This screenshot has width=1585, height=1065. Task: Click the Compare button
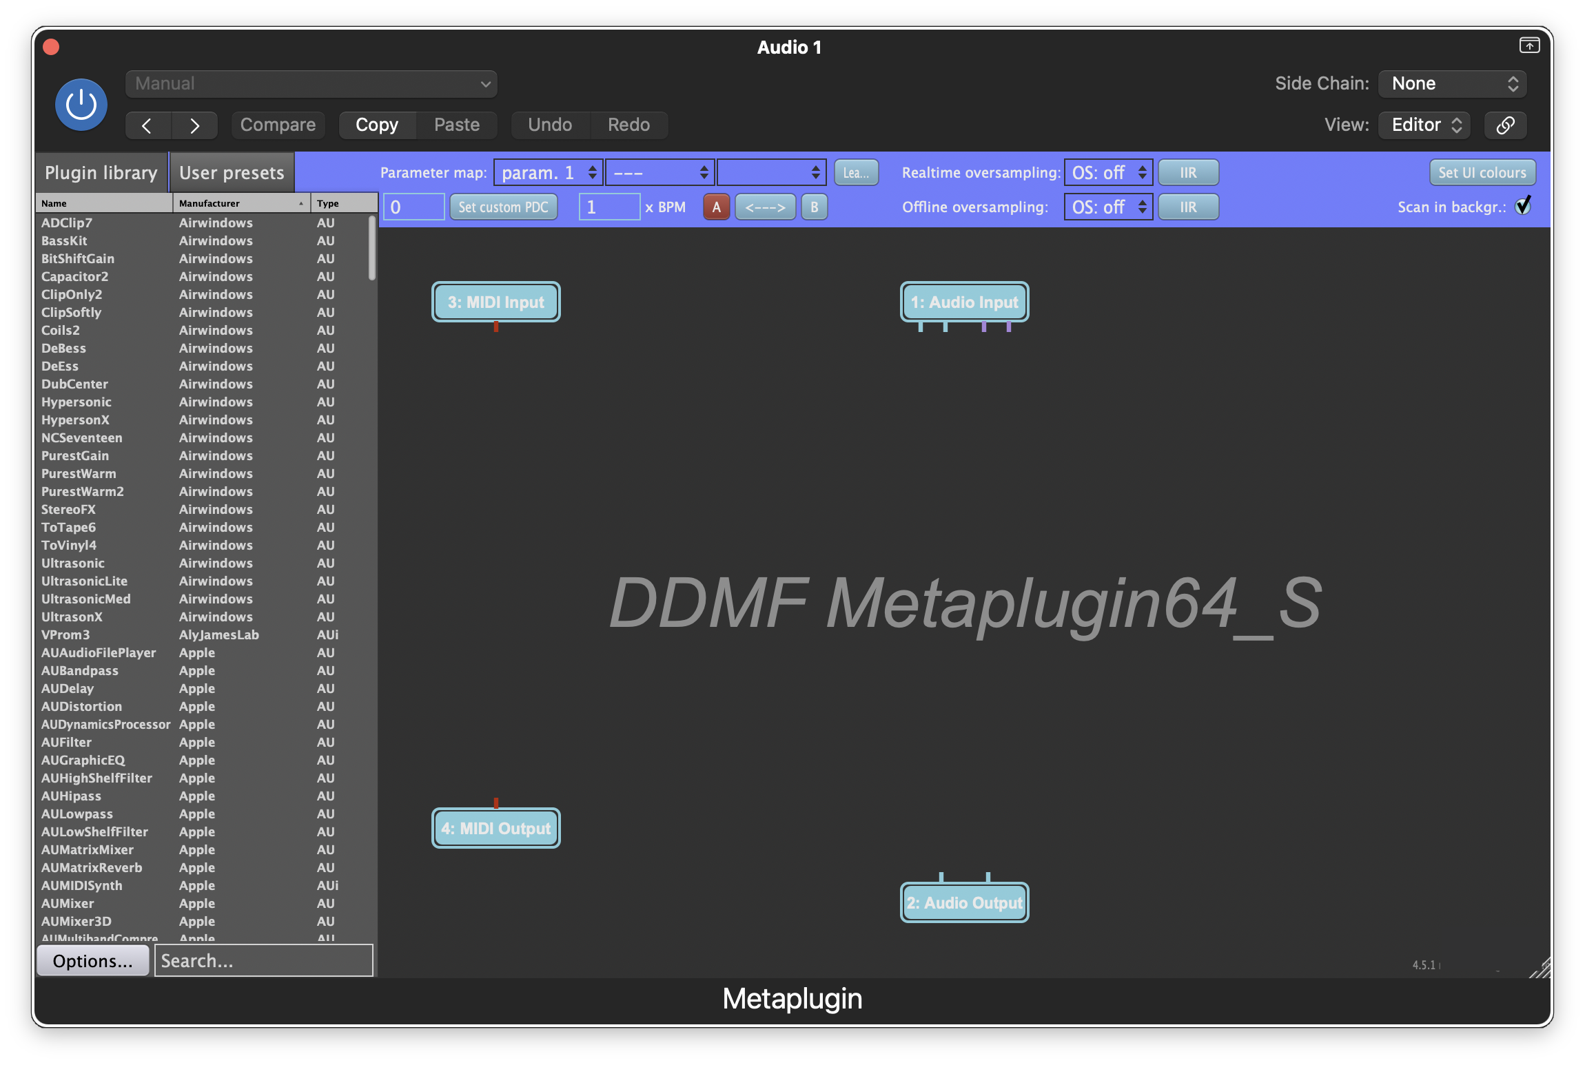point(278,125)
